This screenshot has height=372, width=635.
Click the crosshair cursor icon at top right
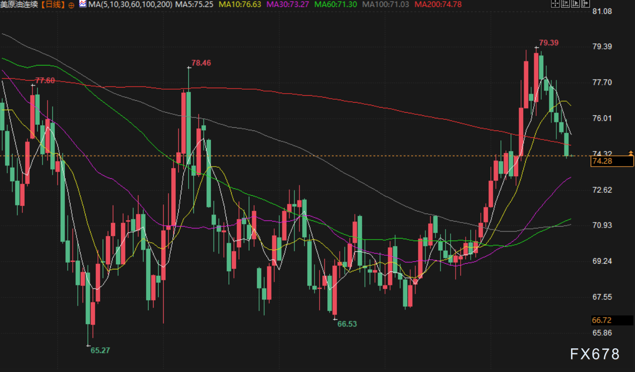pyautogui.click(x=554, y=5)
